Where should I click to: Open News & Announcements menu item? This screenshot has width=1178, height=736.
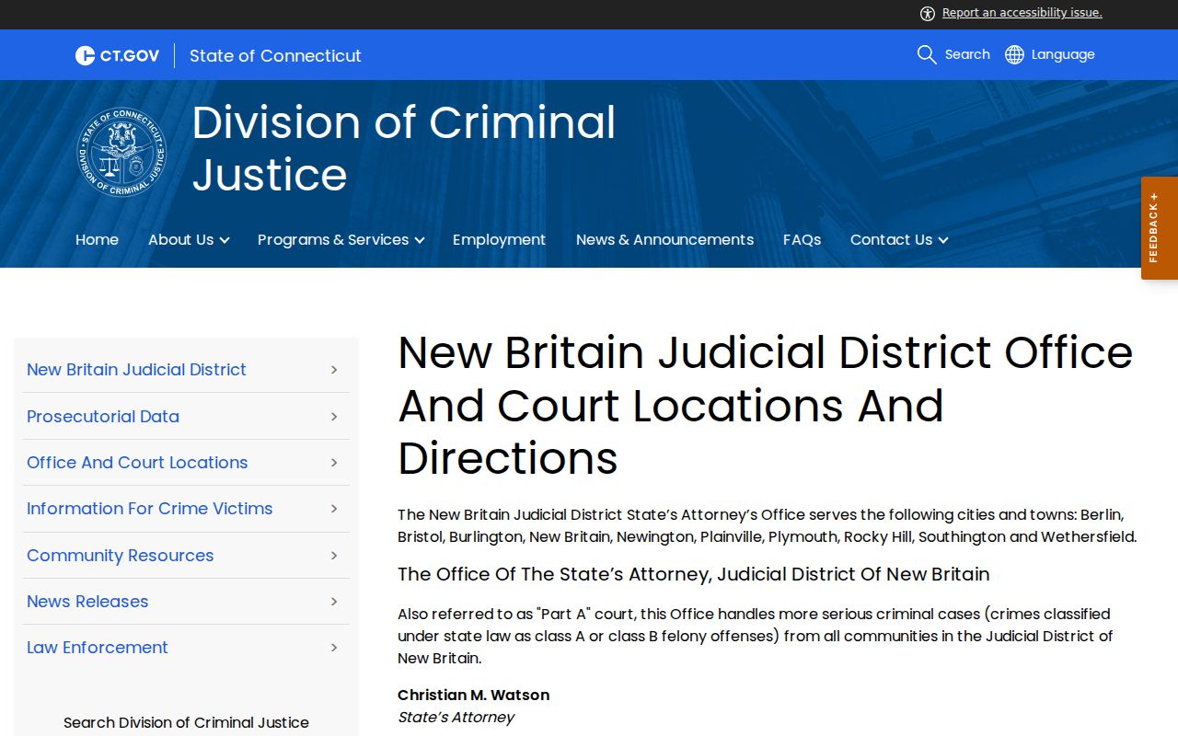(x=664, y=239)
